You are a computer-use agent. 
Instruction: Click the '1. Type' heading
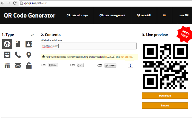(x=8, y=35)
